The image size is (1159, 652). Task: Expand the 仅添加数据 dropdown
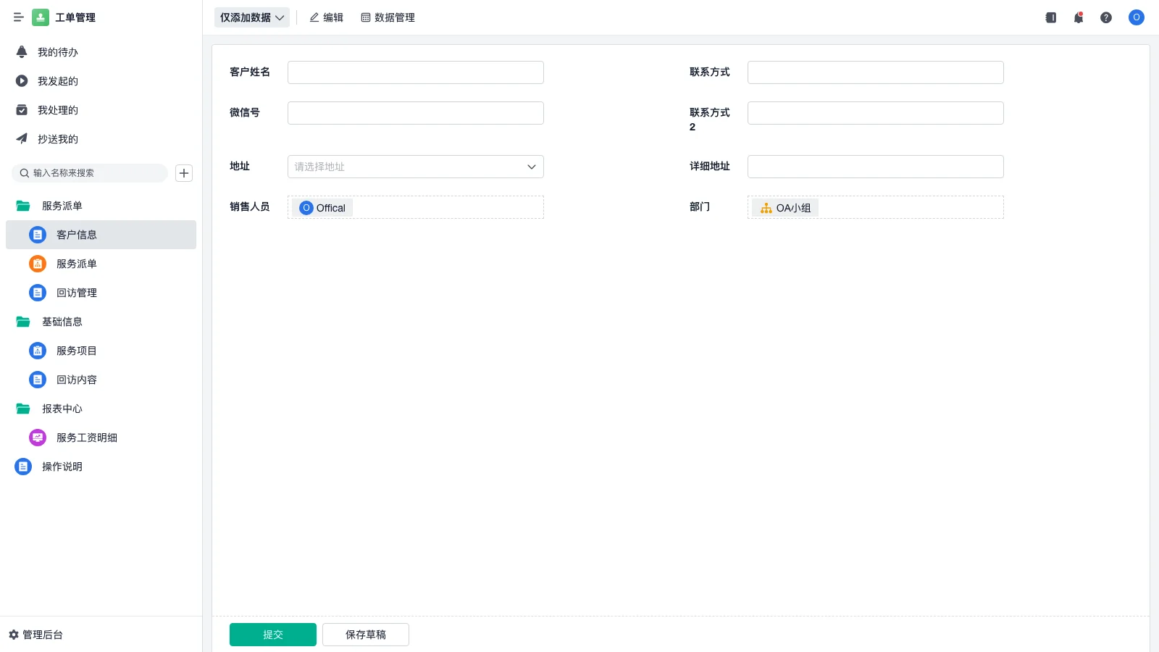[x=251, y=17]
